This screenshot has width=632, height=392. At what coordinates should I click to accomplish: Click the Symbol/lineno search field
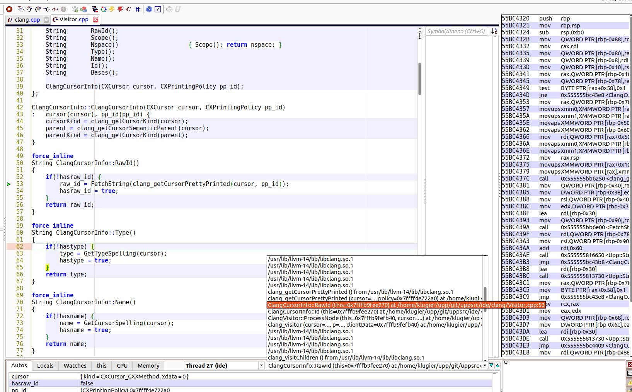click(456, 31)
